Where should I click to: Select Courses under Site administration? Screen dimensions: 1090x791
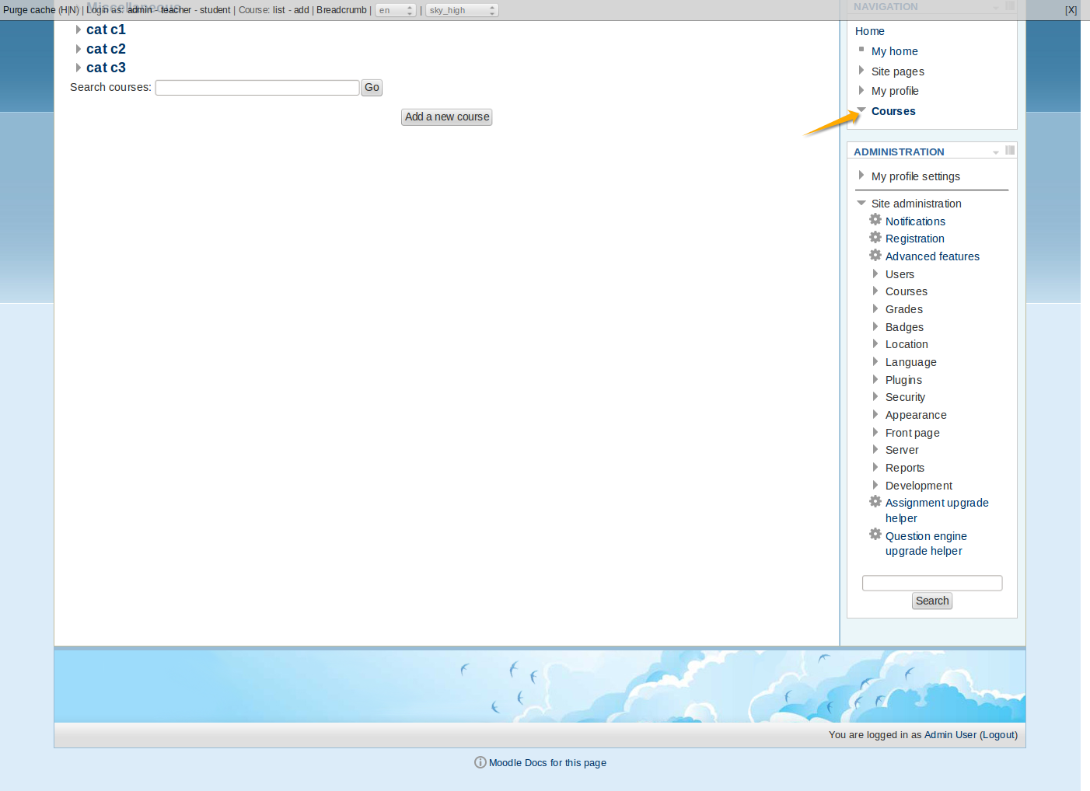(907, 291)
